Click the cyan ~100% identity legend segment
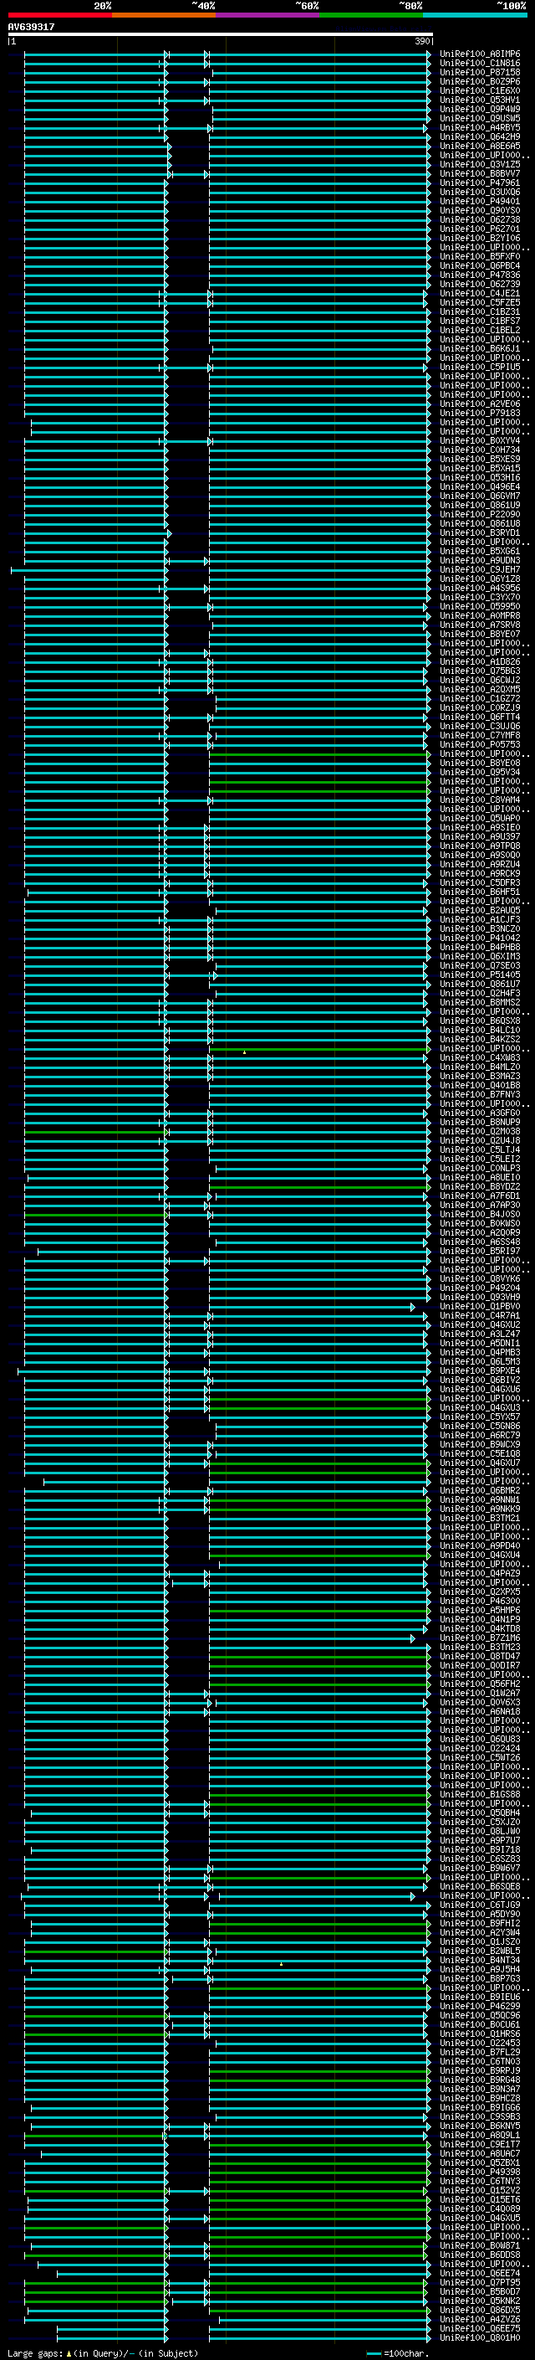 pos(476,15)
